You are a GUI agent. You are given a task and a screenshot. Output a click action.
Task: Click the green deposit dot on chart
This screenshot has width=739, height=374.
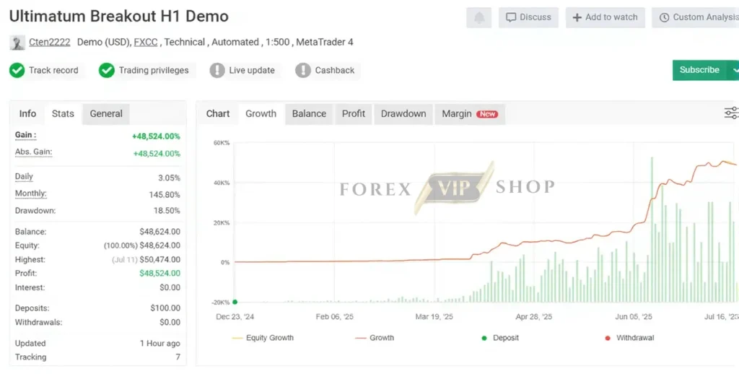(235, 302)
